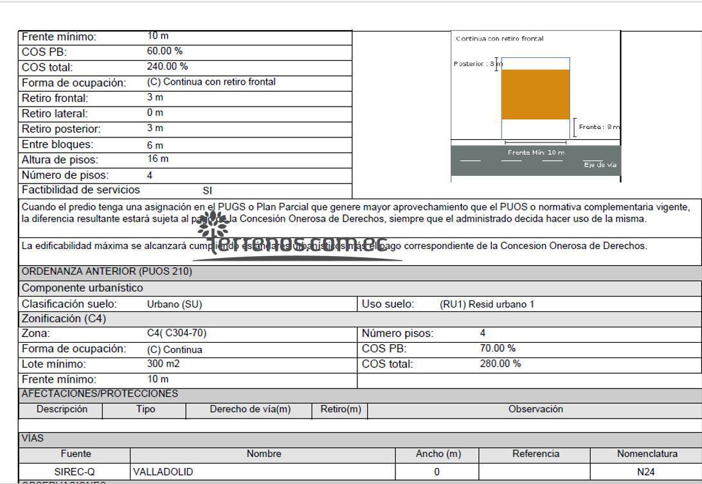Click the 'Retiro(m)' column header
This screenshot has height=484, width=702.
(341, 410)
